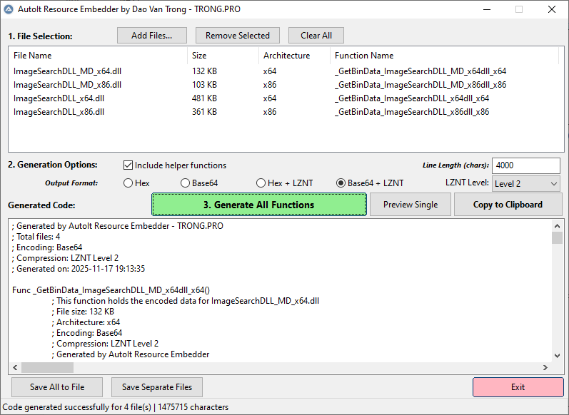
Task: Click Add Files button
Action: 151,36
